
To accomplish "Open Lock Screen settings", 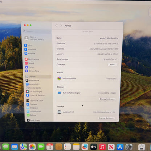I will (x=34, y=120).
